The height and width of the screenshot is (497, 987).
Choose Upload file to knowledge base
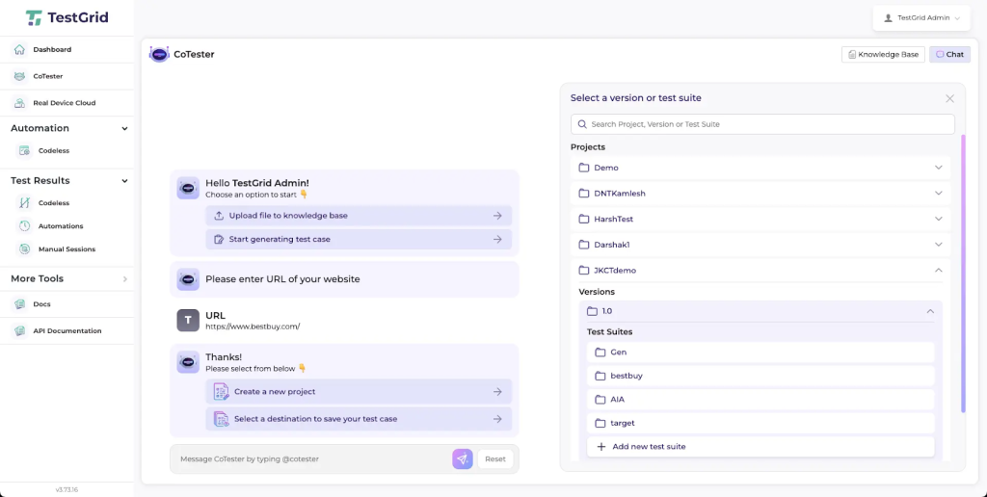click(x=359, y=216)
